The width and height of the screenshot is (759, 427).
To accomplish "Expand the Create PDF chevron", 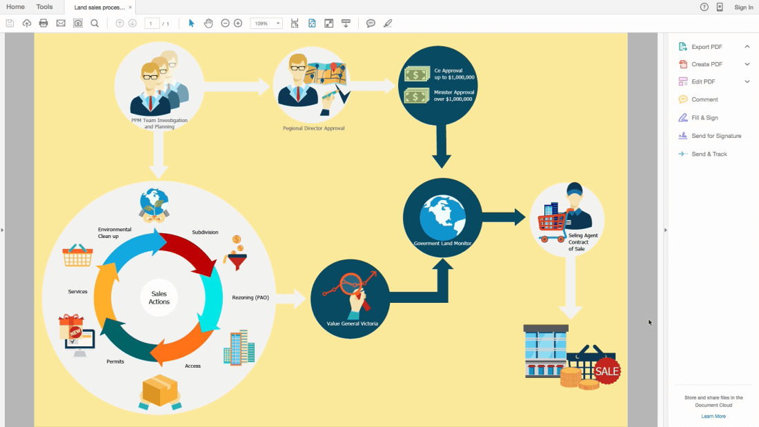I will (x=747, y=64).
